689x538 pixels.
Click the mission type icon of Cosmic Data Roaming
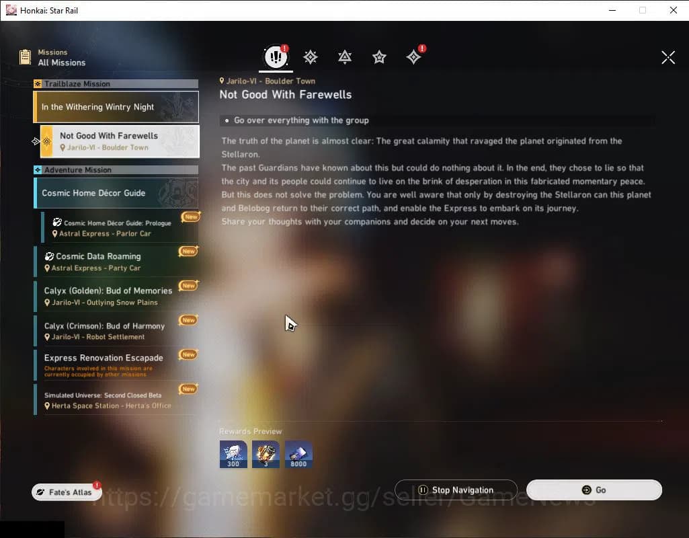coord(49,256)
